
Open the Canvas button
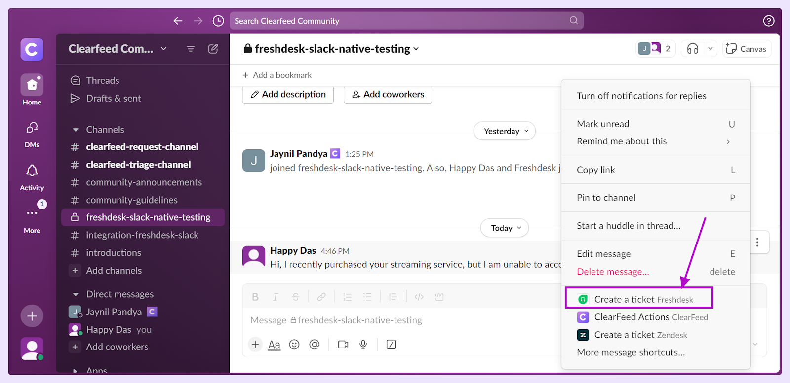click(x=747, y=49)
